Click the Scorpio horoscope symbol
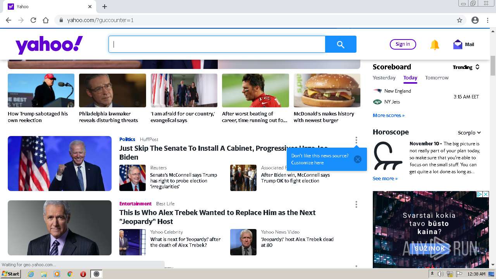The width and height of the screenshot is (496, 279). pyautogui.click(x=387, y=156)
